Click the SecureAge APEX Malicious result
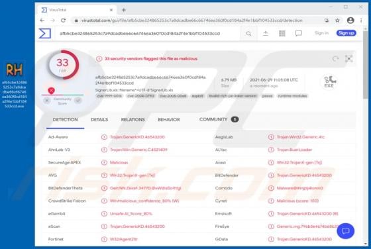Image resolution: width=371 pixels, height=249 pixels. click(x=119, y=162)
